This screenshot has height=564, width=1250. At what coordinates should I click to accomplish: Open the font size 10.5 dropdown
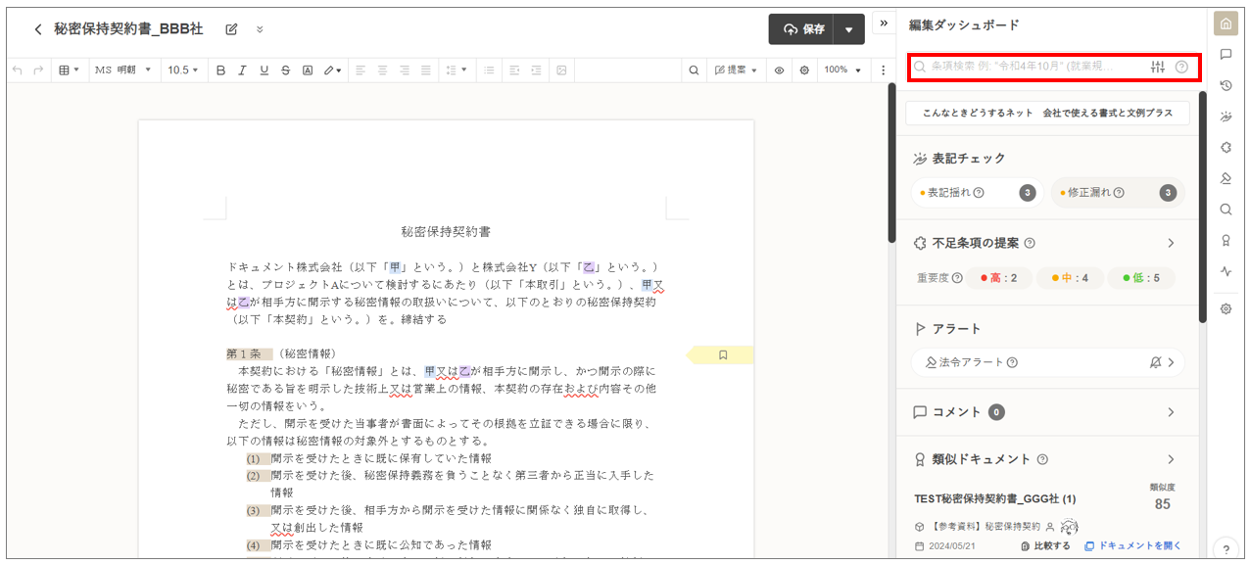[182, 70]
